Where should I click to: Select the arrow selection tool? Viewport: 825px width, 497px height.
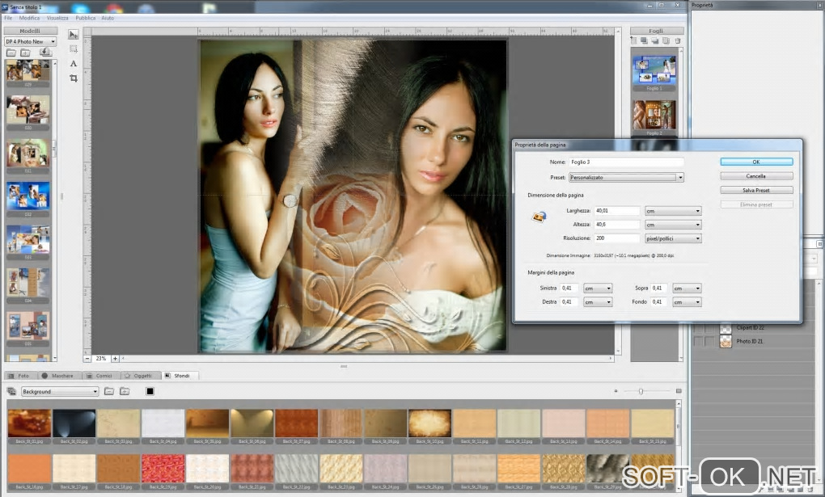(73, 35)
